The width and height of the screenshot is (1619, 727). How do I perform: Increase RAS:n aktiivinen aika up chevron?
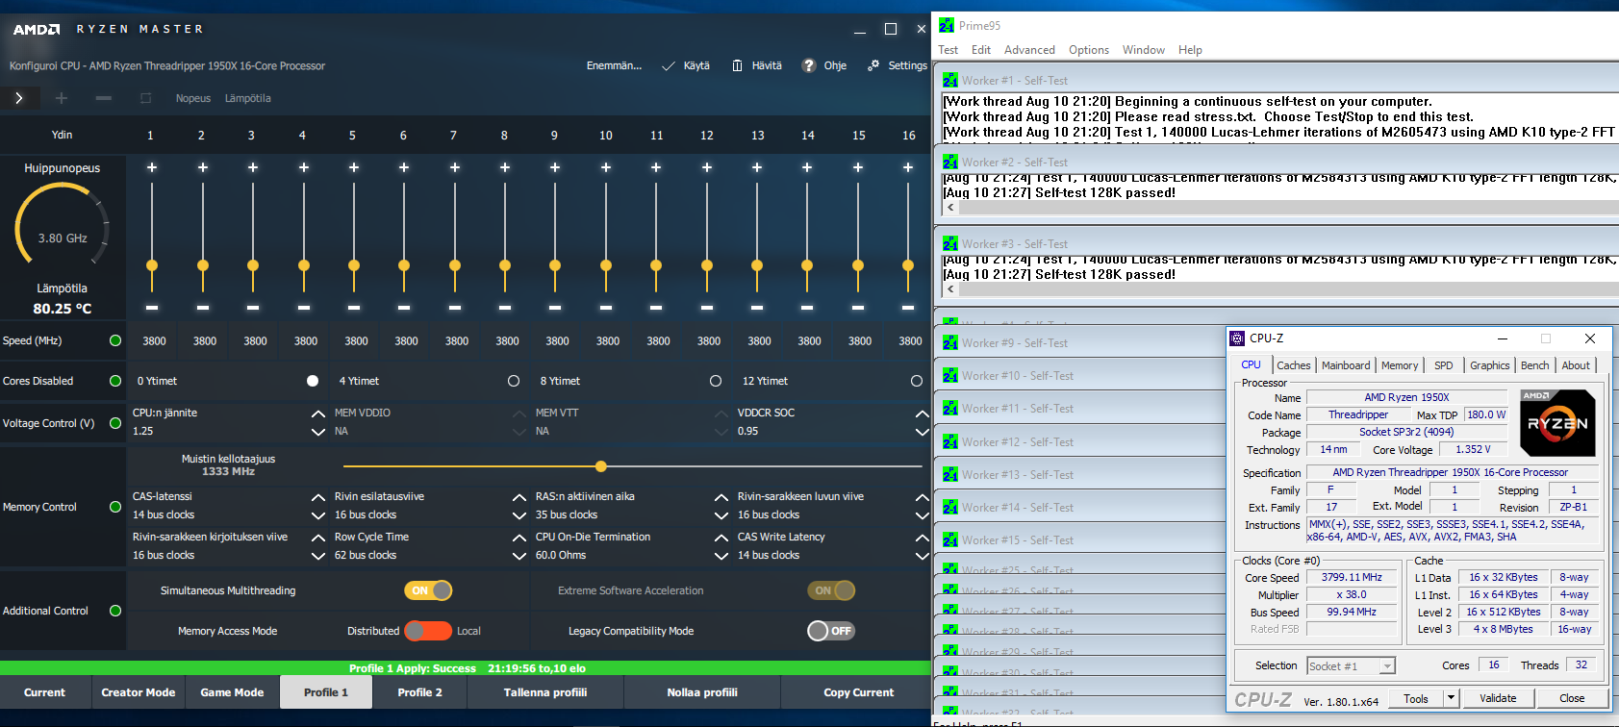point(721,497)
